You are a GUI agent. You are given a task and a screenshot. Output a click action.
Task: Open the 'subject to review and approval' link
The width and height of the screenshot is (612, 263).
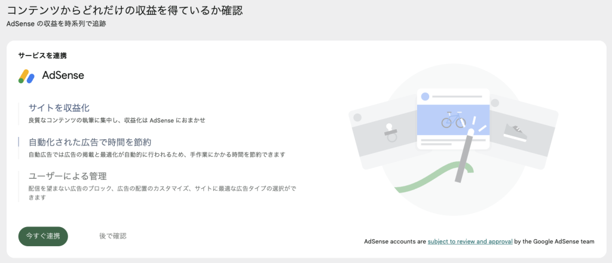click(x=470, y=241)
